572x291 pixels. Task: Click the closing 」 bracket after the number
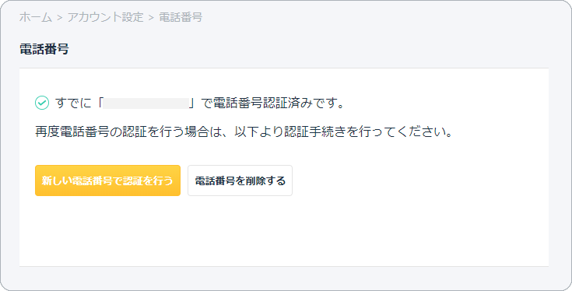click(193, 103)
